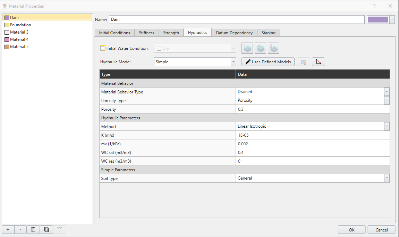Image resolution: width=399 pixels, height=237 pixels.
Task: Open the Material Behavior Type dropdown
Action: pyautogui.click(x=387, y=92)
